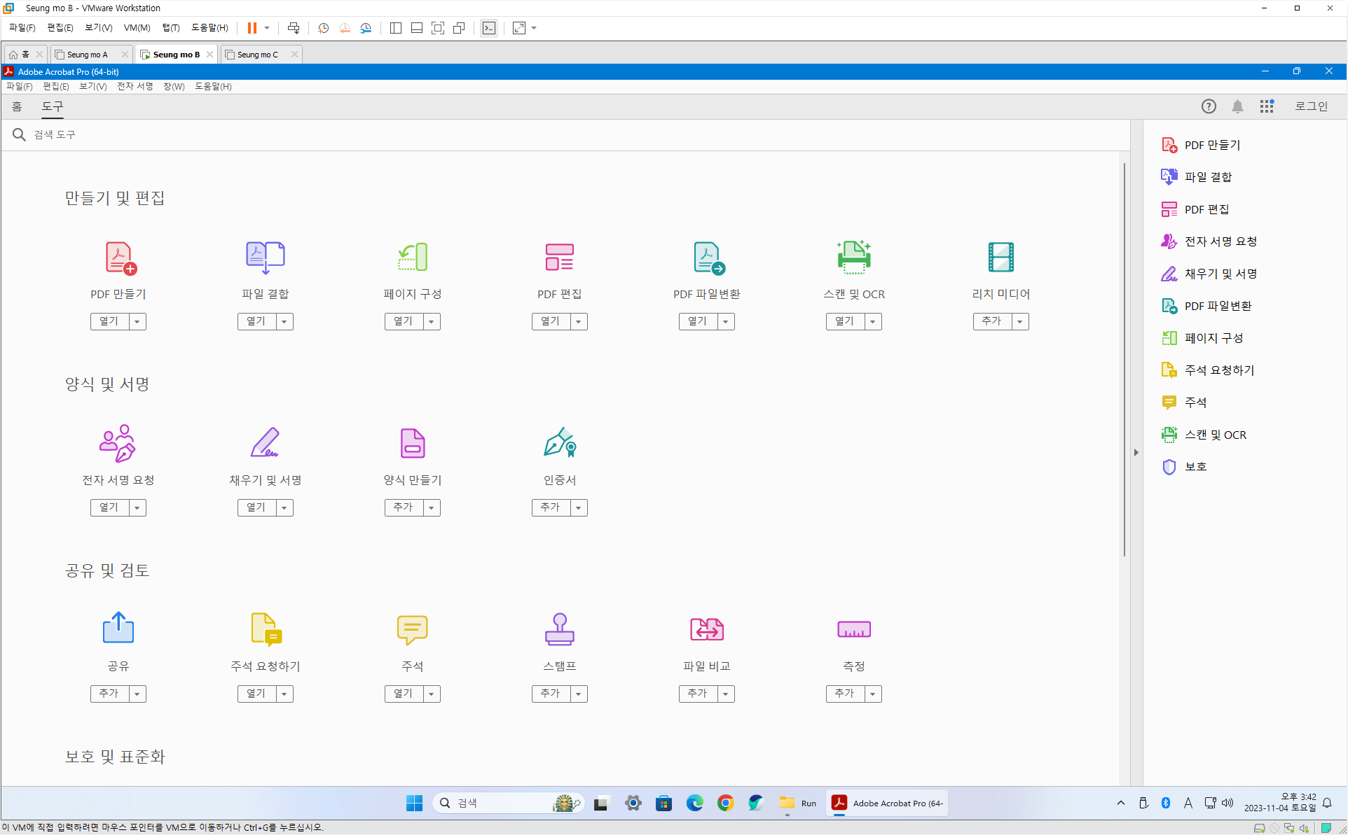The image size is (1348, 835).
Task: Click the 파일 비교 tool icon
Action: pyautogui.click(x=706, y=629)
